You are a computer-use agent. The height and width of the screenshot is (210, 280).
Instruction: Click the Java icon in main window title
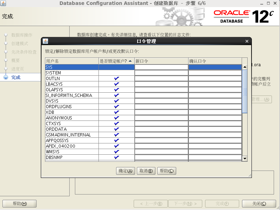3,3
